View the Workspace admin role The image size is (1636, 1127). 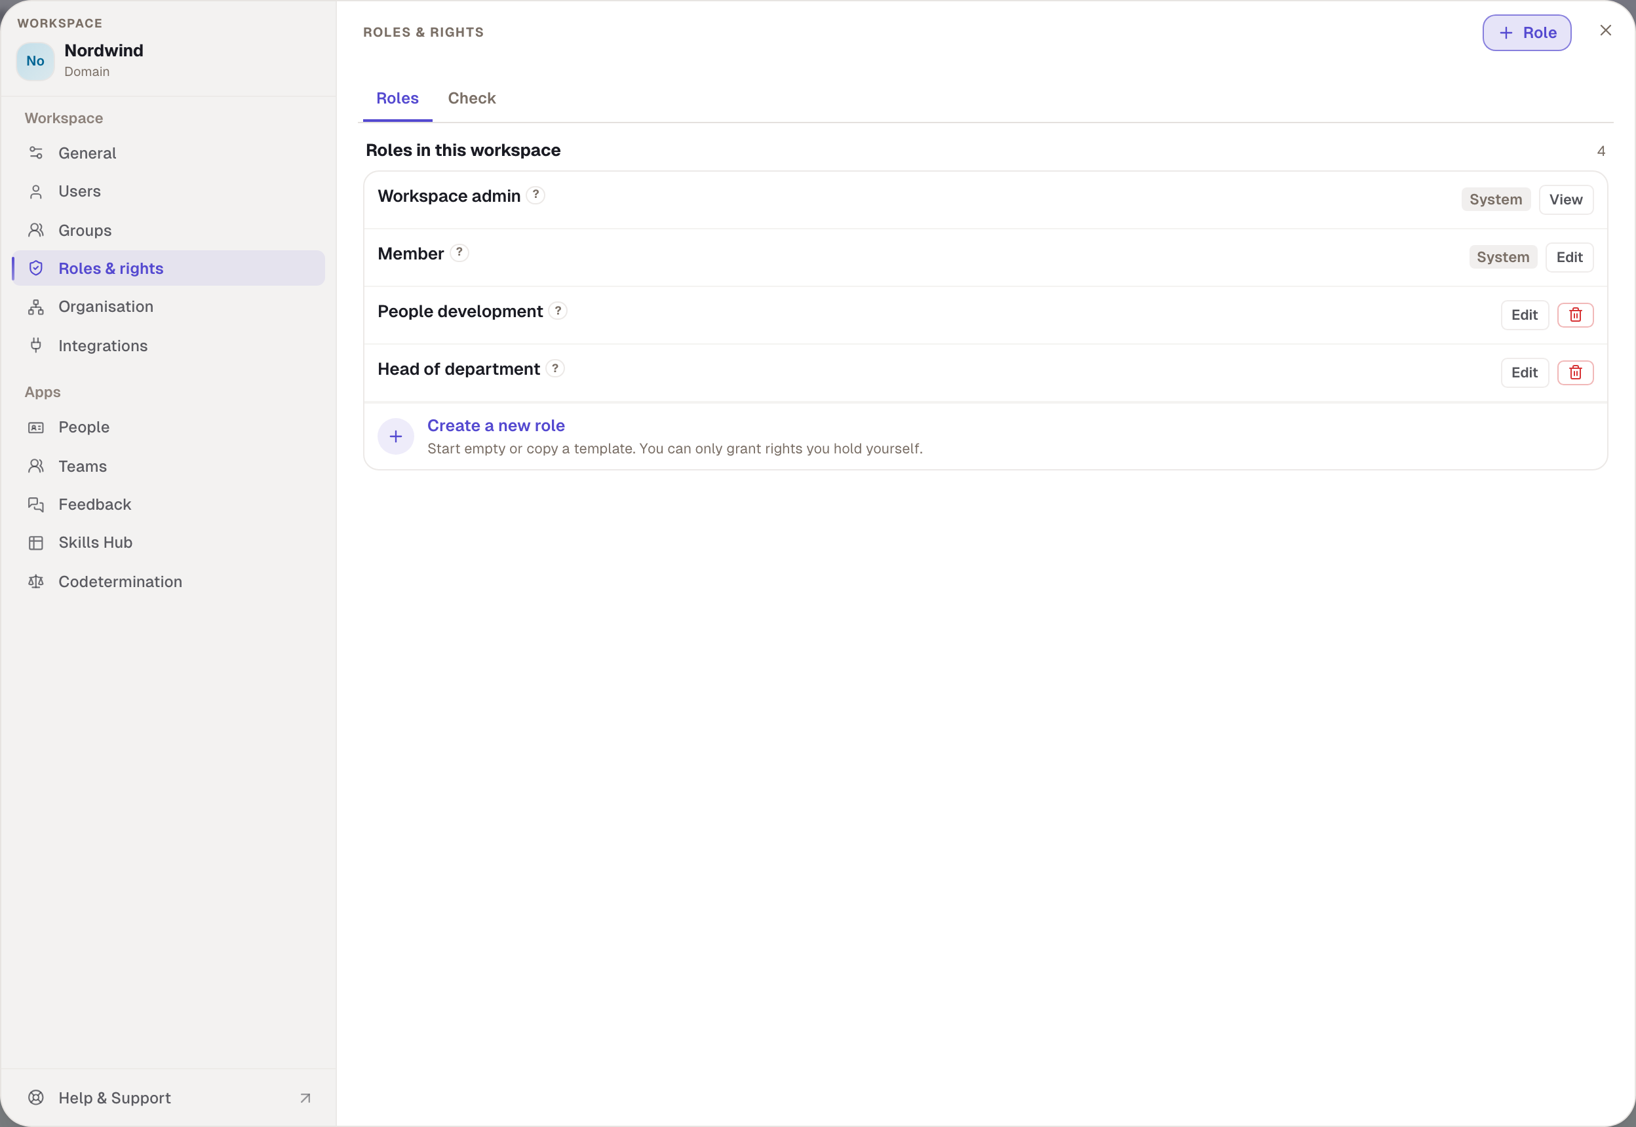(1565, 200)
